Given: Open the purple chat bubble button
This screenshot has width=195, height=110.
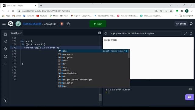Looking at the screenshot, I should point(190,97).
